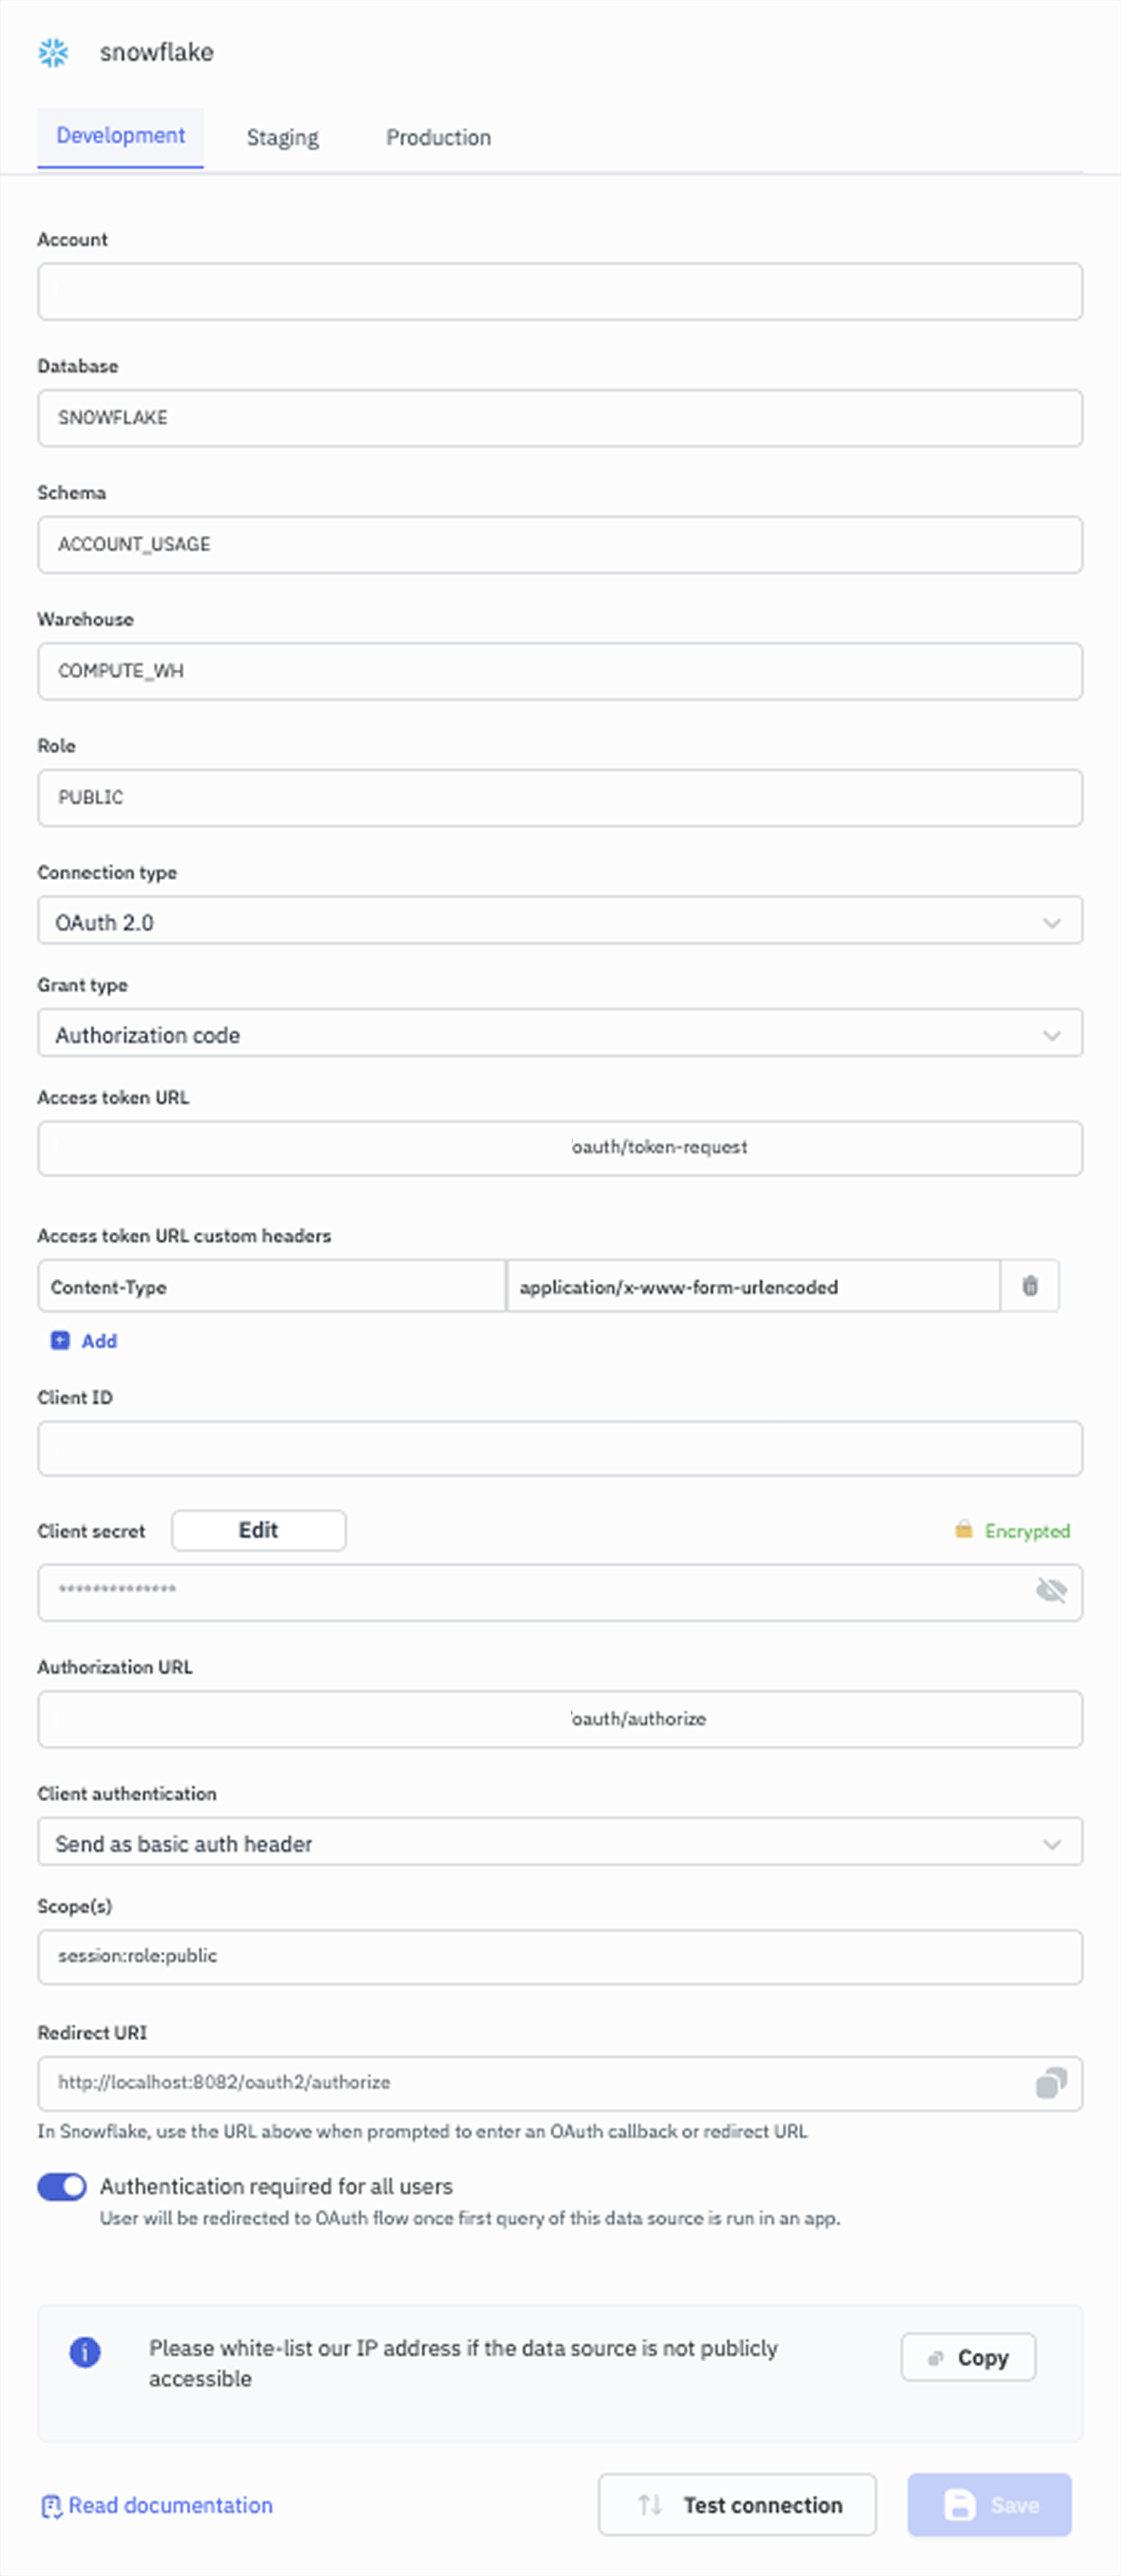The height and width of the screenshot is (2576, 1121).
Task: Click the Read documentation book icon
Action: point(51,2505)
